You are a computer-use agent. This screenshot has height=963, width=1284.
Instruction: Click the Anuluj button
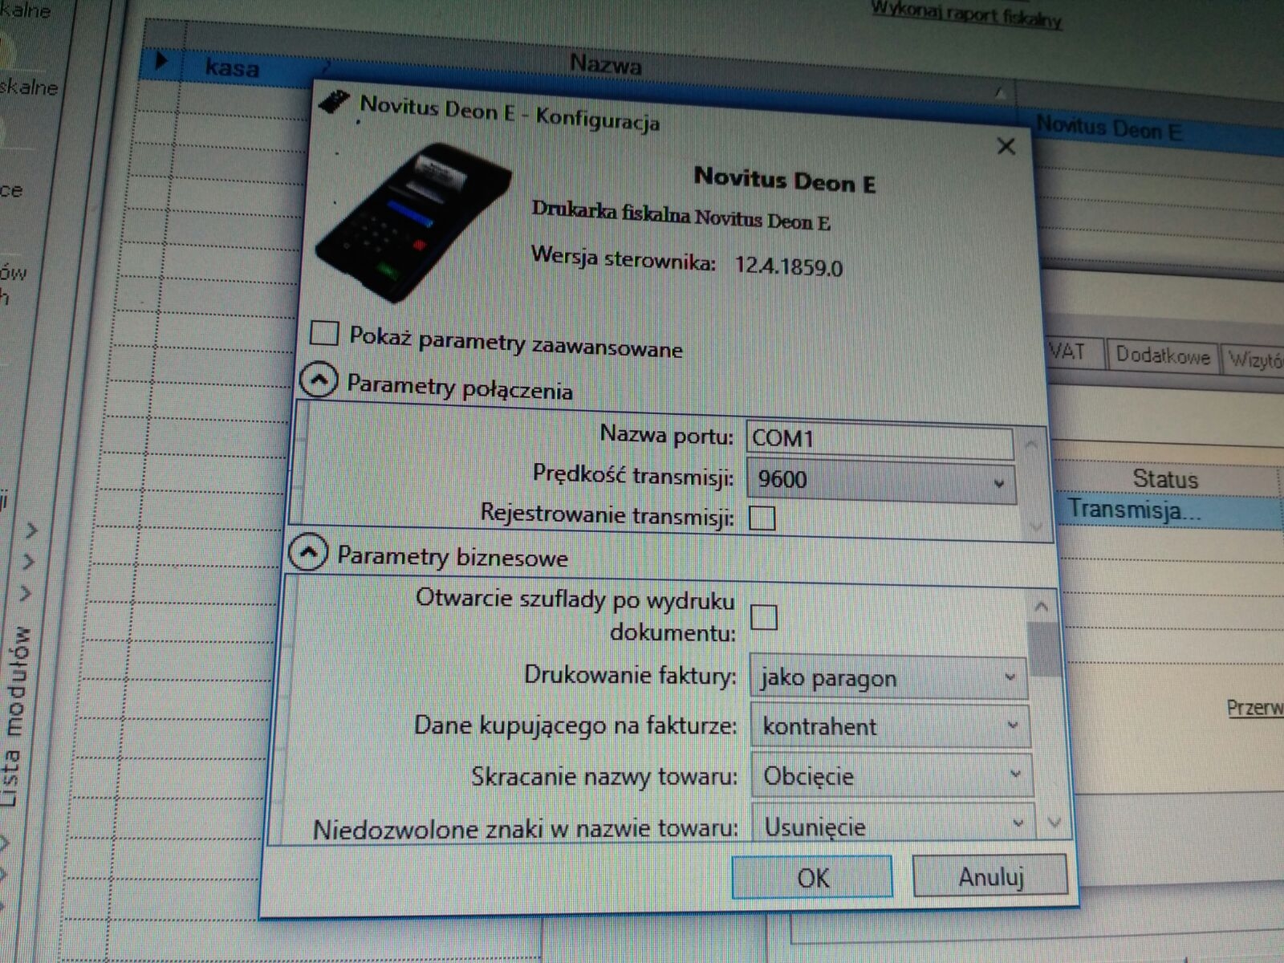990,876
